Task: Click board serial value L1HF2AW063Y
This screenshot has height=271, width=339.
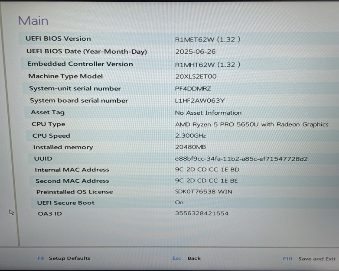Action: pos(200,100)
